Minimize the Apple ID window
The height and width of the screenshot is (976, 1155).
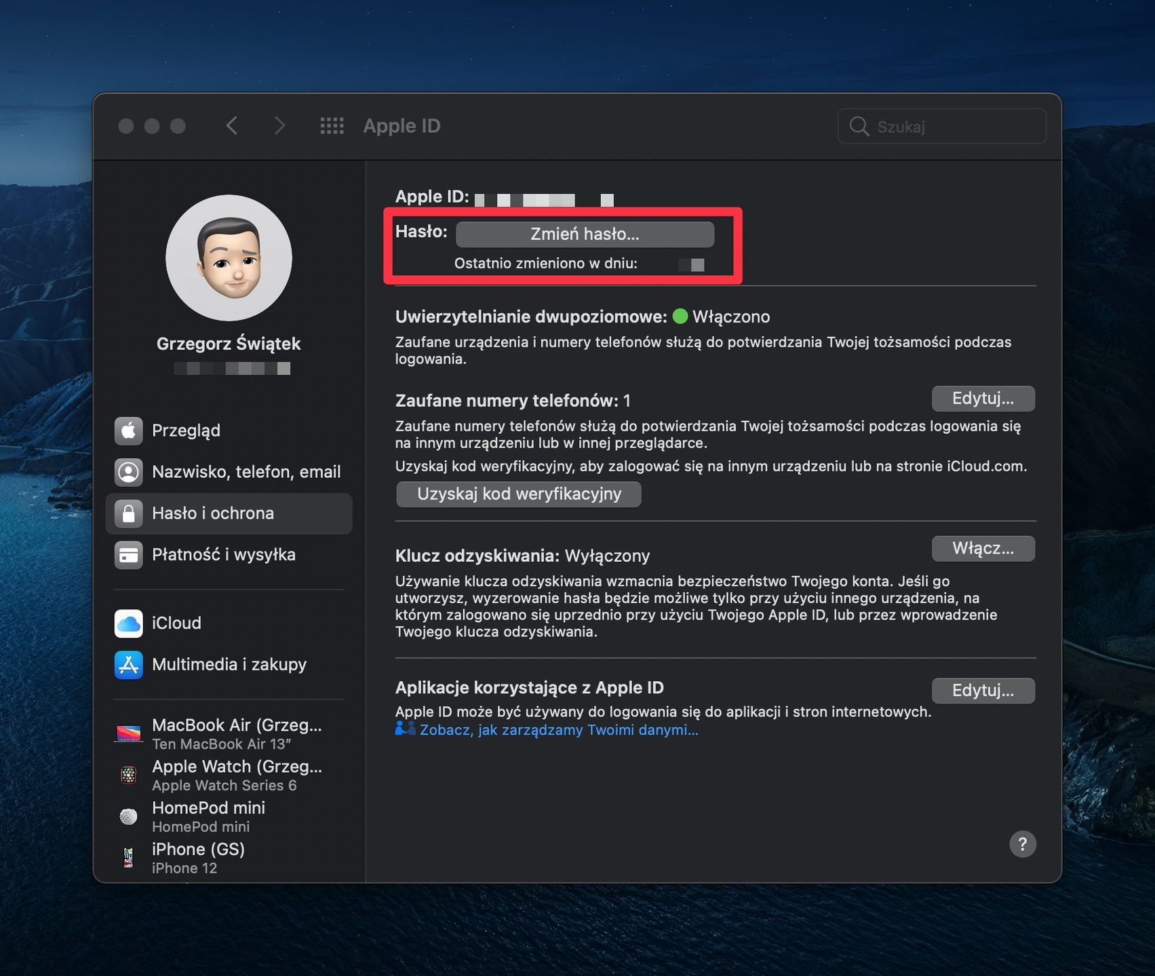tap(152, 126)
